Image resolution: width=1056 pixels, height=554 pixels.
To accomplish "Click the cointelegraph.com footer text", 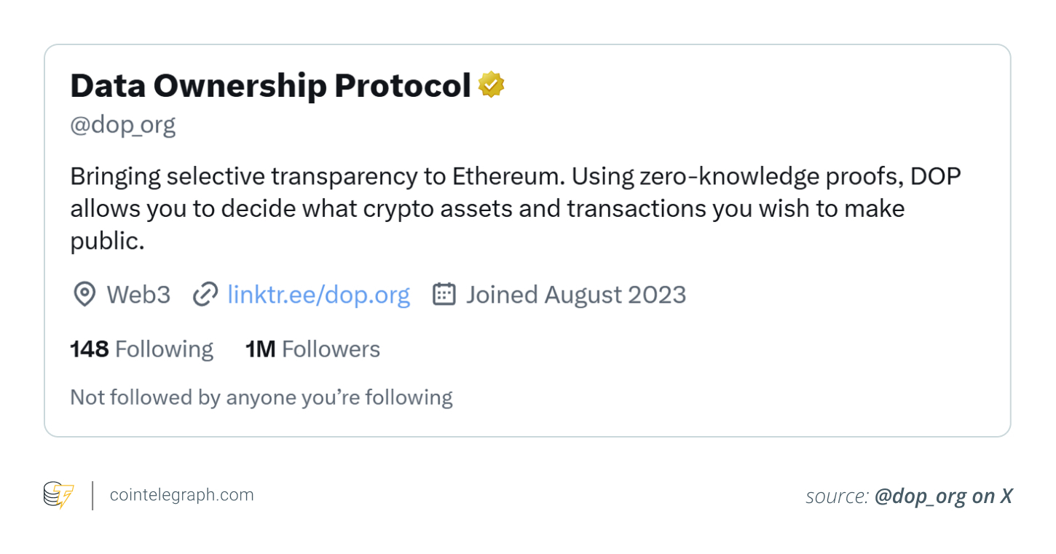I will coord(182,495).
